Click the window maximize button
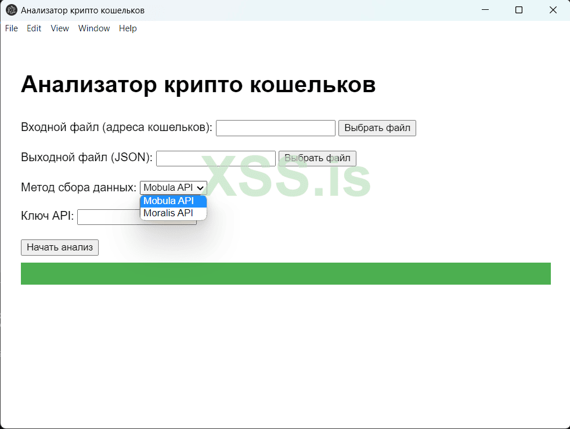Screen dimensions: 570x429 coord(518,10)
